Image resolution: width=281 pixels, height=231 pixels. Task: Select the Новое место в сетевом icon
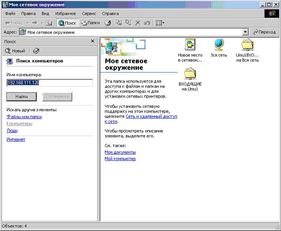point(190,50)
